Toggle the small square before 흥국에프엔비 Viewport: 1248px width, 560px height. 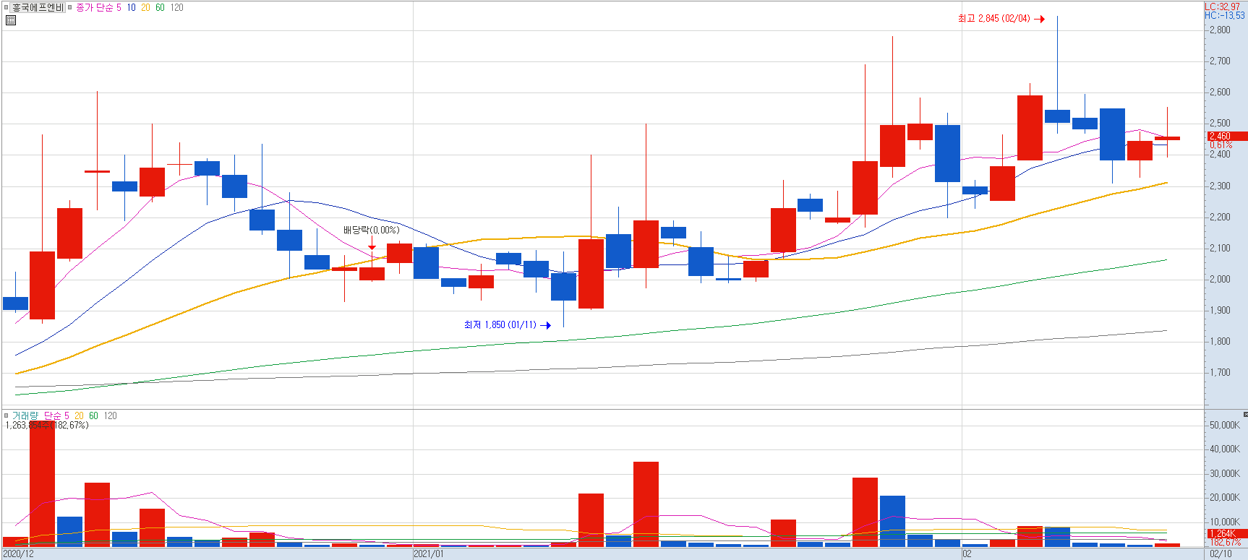[6, 7]
